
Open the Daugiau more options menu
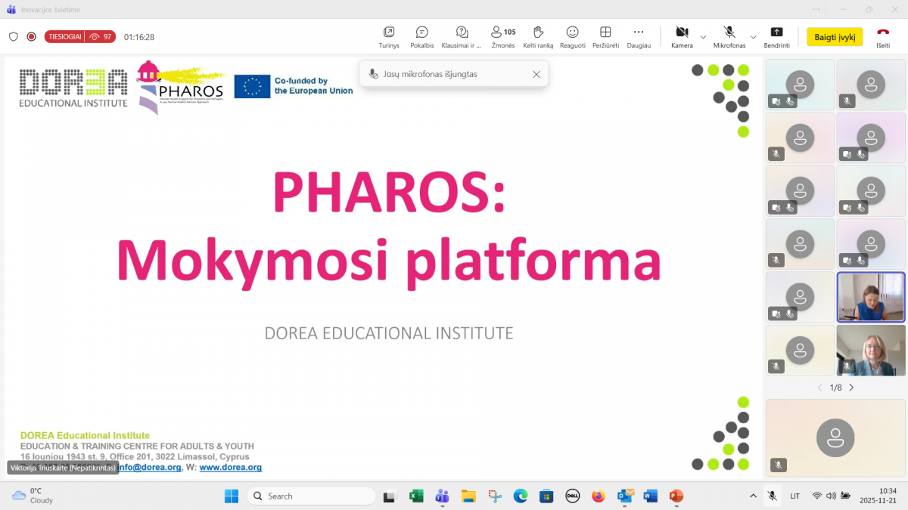pos(638,36)
